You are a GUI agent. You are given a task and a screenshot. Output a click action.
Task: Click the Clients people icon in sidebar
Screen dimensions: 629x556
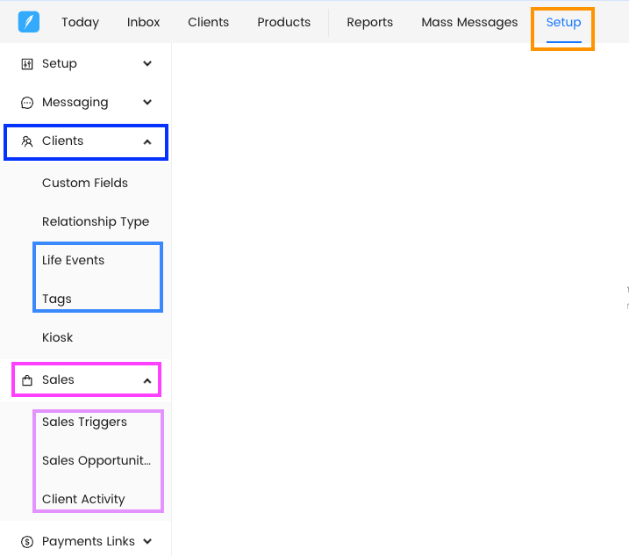[27, 141]
